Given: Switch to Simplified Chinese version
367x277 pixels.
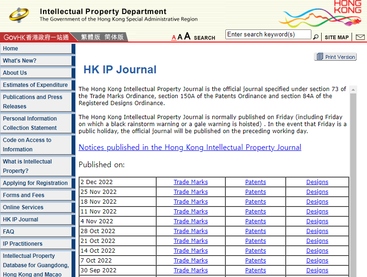Looking at the screenshot, I should click(114, 37).
